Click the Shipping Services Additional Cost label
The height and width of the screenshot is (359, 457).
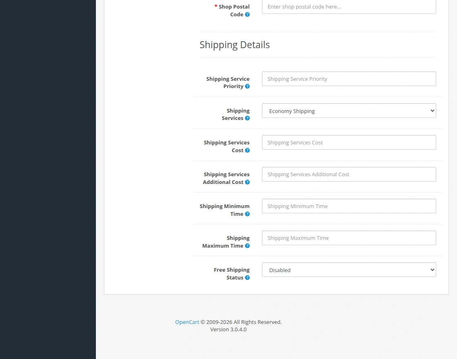point(226,178)
